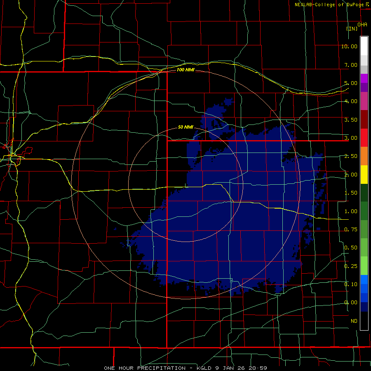
Task: Click the 0.00 legend value
Action: (351, 303)
